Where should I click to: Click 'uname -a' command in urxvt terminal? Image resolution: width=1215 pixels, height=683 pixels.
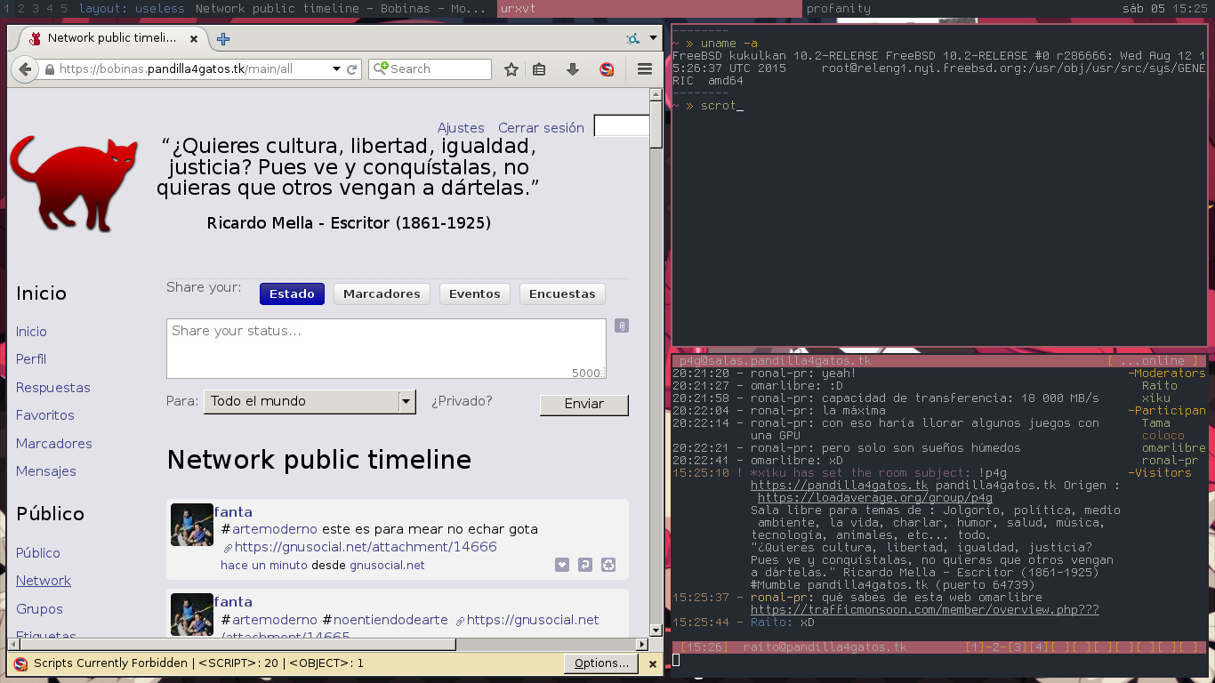(729, 44)
